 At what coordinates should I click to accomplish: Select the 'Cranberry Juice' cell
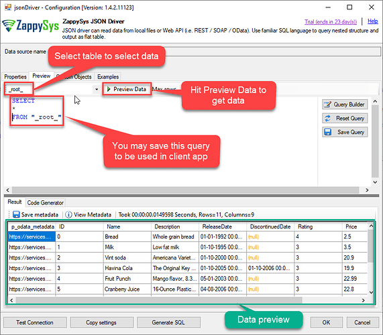click(127, 289)
